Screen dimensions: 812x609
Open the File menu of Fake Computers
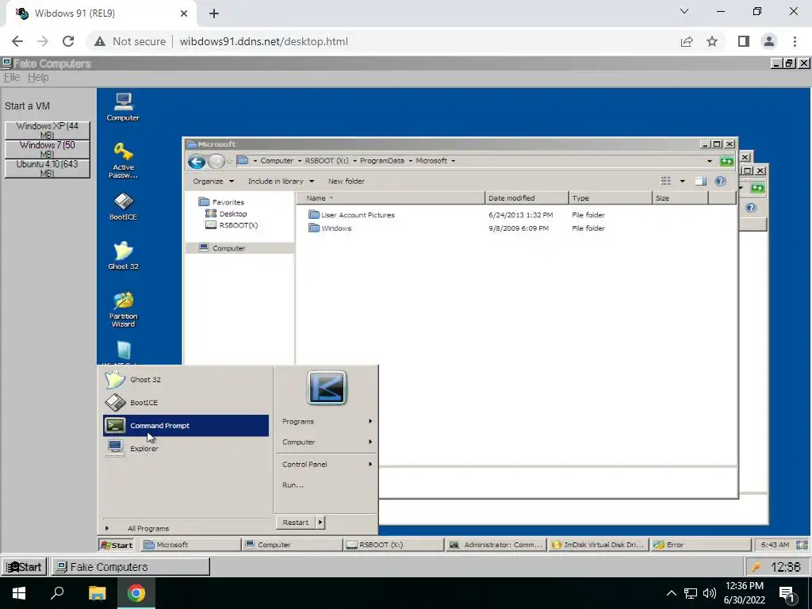click(x=11, y=77)
